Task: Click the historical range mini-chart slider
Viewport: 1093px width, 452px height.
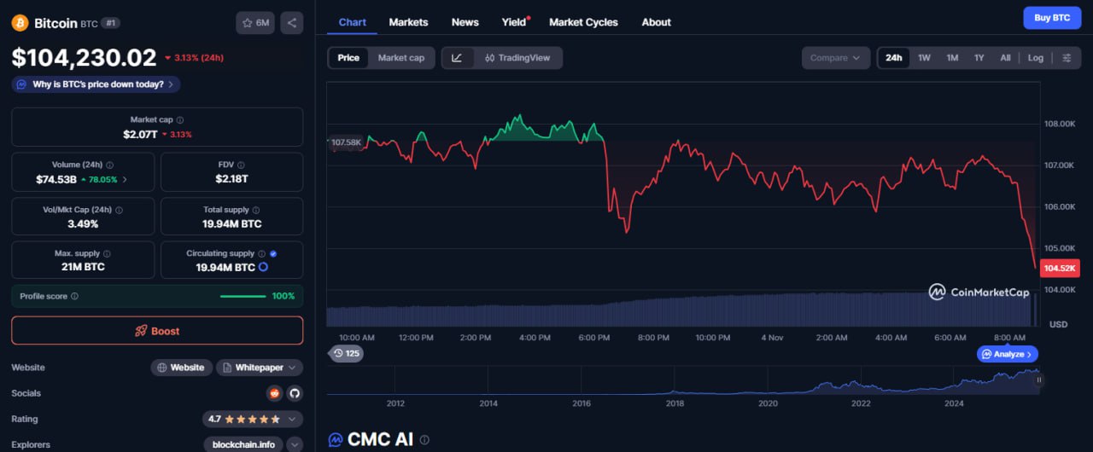Action: (x=683, y=381)
